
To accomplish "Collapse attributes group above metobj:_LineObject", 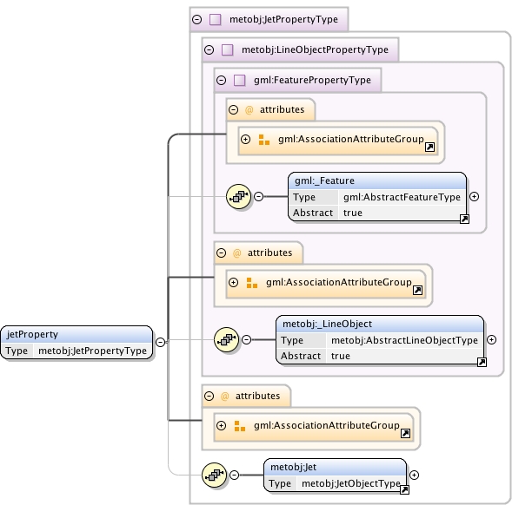I will (x=221, y=253).
